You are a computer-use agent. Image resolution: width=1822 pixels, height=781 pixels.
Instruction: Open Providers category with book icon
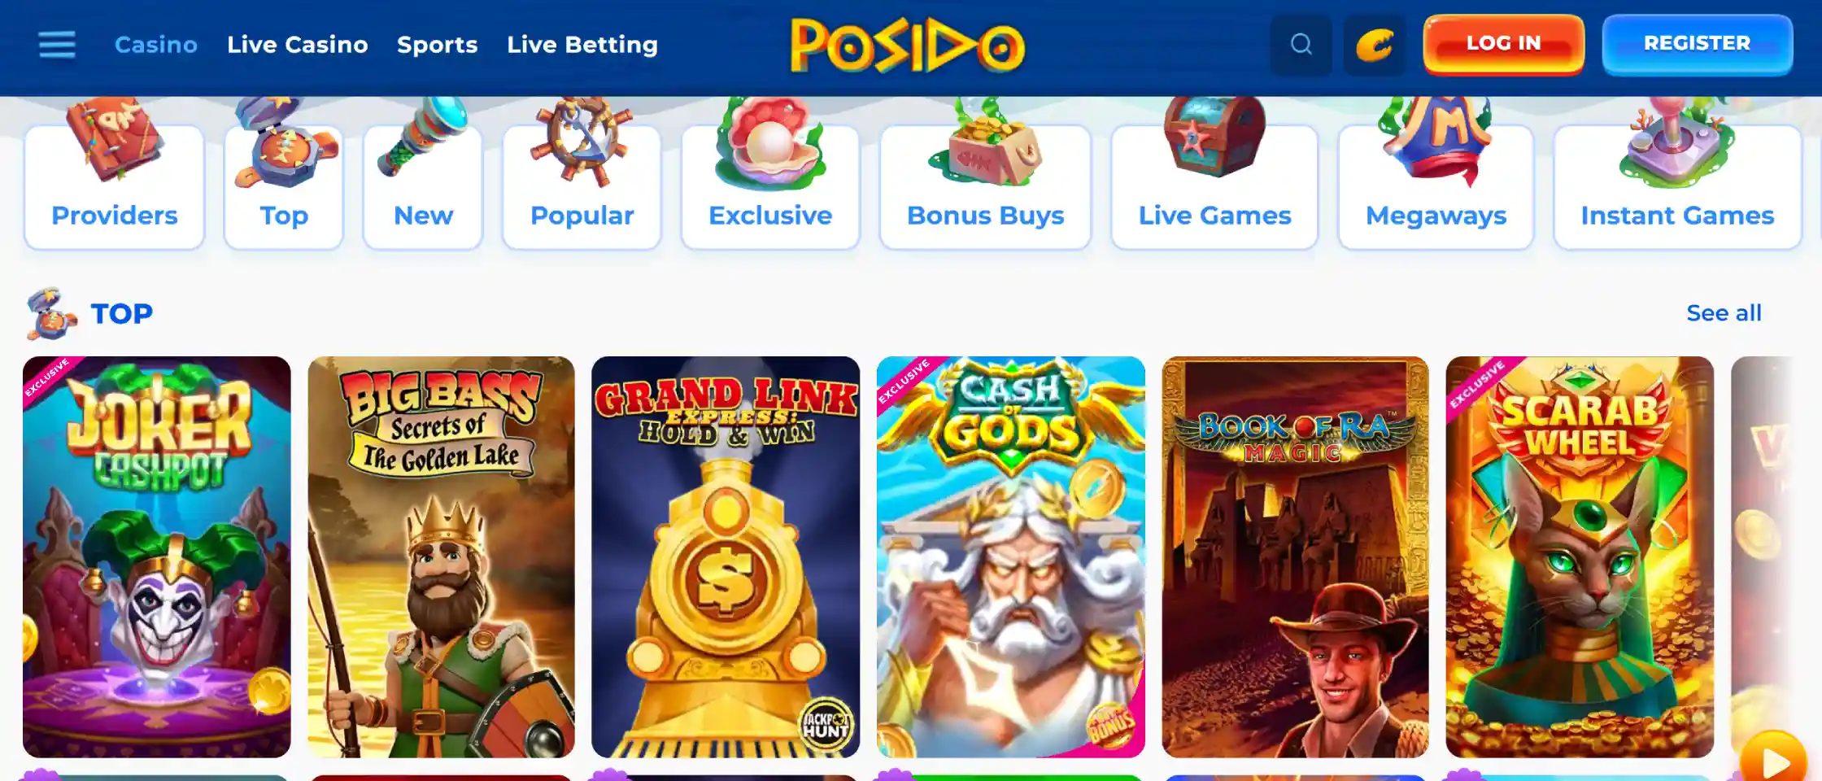pos(114,186)
